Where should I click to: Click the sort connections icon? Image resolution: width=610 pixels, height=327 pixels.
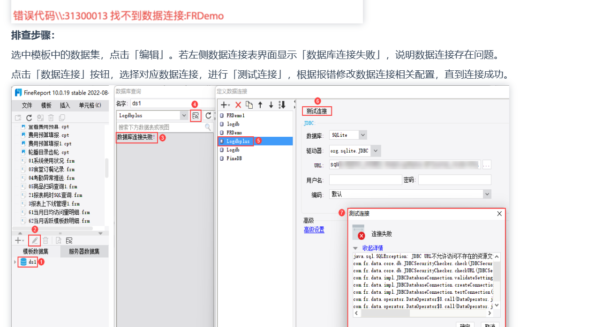click(x=282, y=105)
